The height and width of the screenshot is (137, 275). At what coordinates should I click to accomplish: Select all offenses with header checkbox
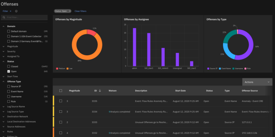pos(61,91)
